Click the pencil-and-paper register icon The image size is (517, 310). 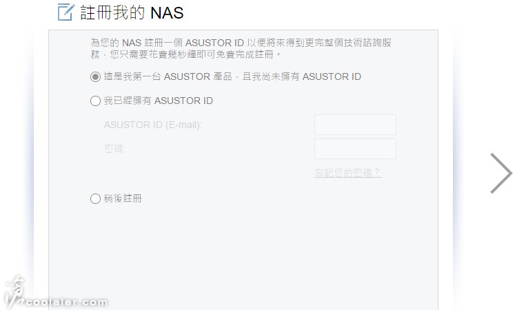pos(66,12)
